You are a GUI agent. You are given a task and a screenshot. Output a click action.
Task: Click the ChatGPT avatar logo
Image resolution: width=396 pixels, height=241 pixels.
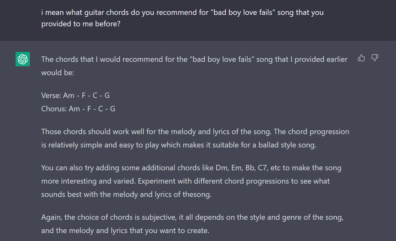click(x=23, y=59)
